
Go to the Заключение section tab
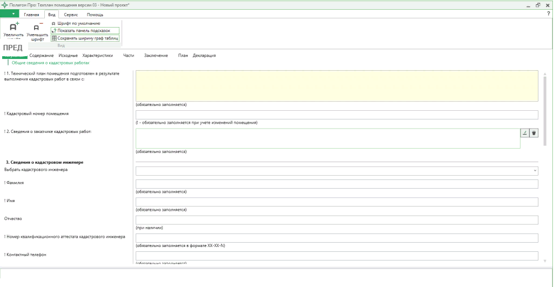(156, 56)
